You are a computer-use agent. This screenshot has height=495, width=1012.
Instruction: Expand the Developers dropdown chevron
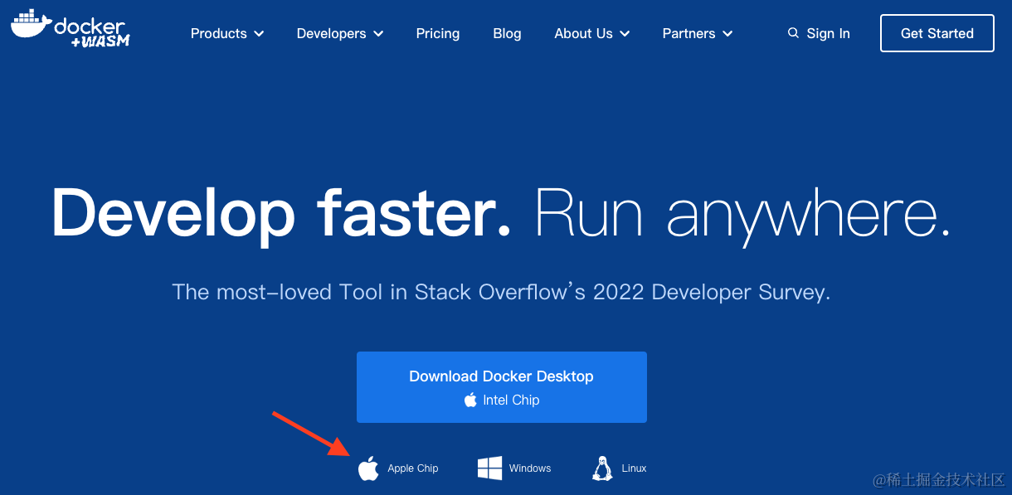pyautogui.click(x=378, y=34)
